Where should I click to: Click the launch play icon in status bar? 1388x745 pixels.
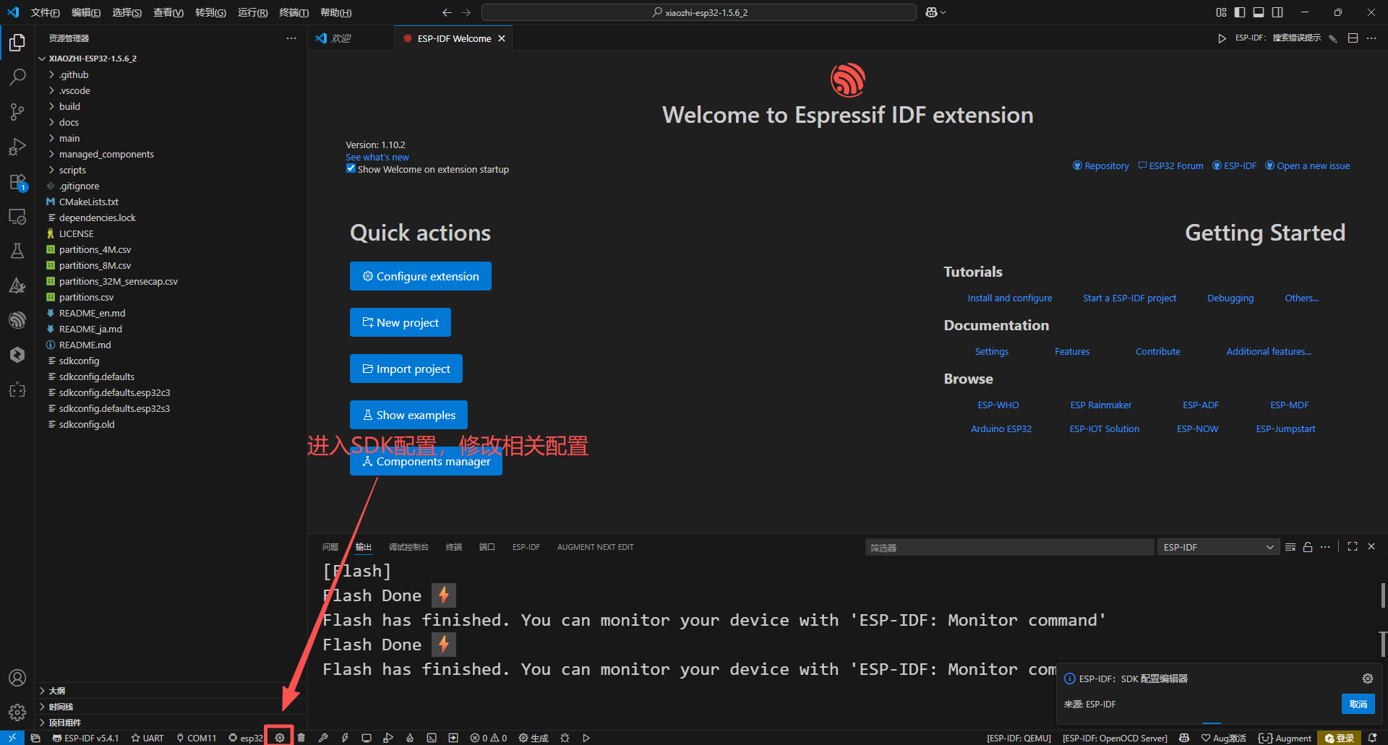586,738
